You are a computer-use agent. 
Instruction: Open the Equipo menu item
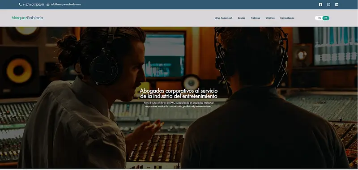point(241,18)
